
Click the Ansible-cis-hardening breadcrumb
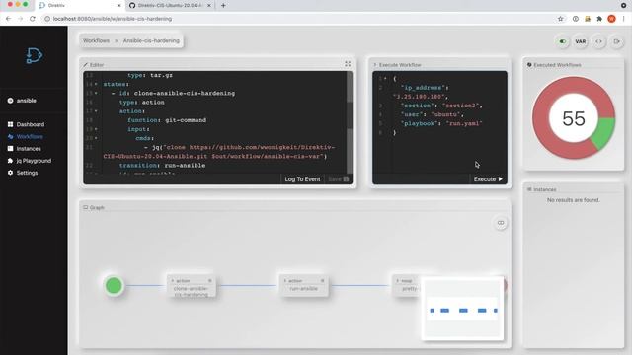point(151,40)
